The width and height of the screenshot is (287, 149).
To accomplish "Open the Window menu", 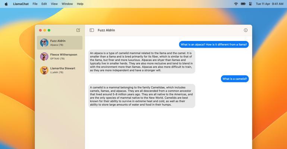I will 67,4.
